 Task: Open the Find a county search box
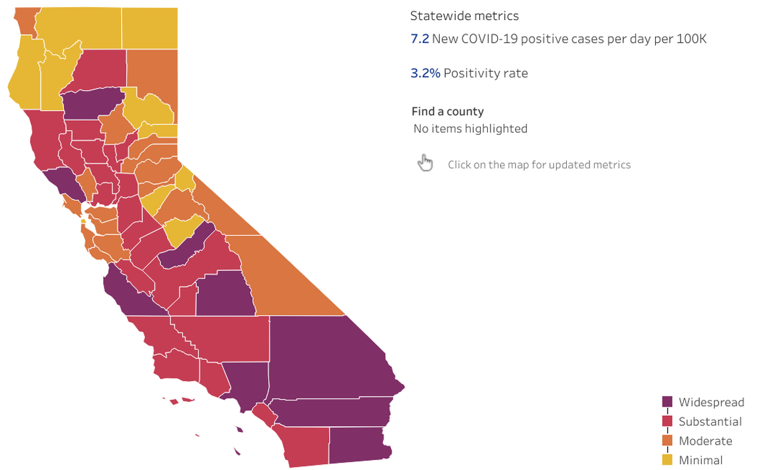[470, 129]
